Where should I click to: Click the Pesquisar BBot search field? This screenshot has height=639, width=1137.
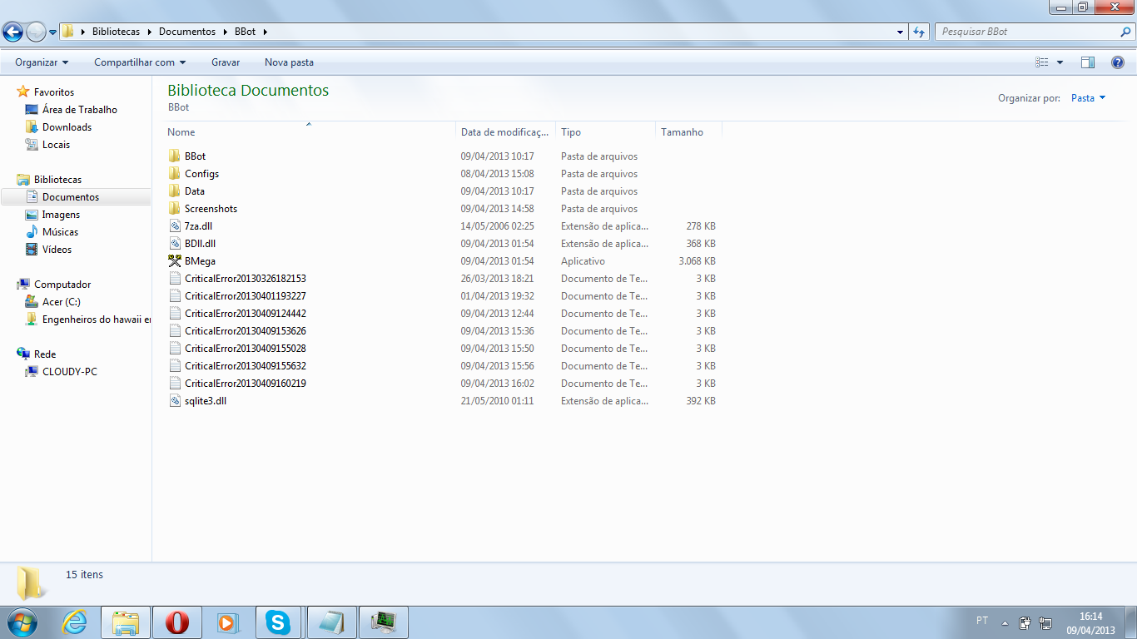point(1028,32)
